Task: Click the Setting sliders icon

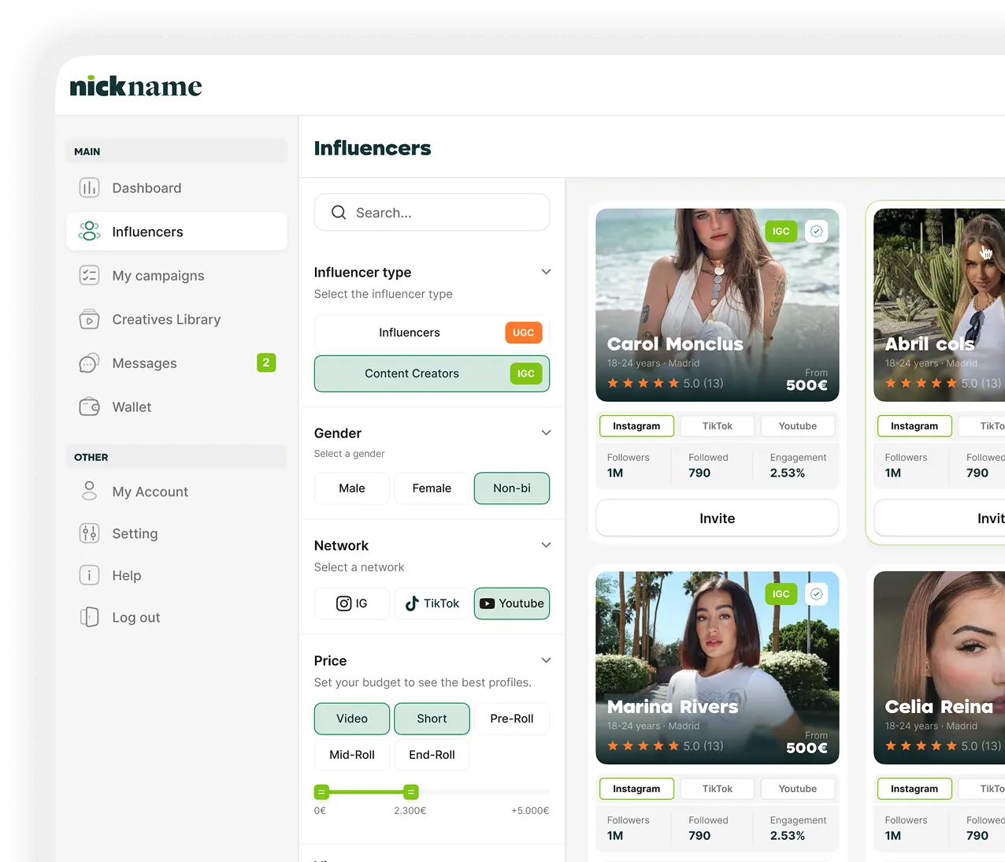Action: pyautogui.click(x=90, y=533)
